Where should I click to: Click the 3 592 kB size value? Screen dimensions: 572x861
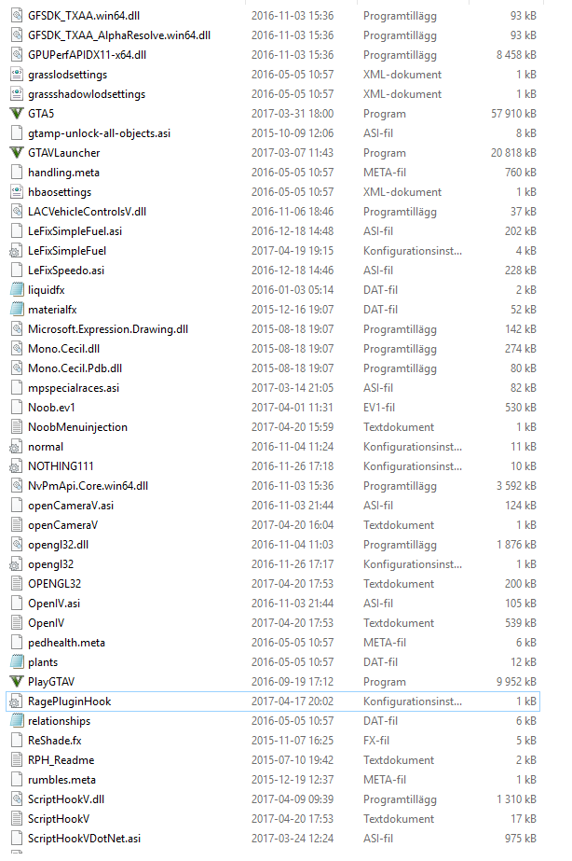click(516, 485)
